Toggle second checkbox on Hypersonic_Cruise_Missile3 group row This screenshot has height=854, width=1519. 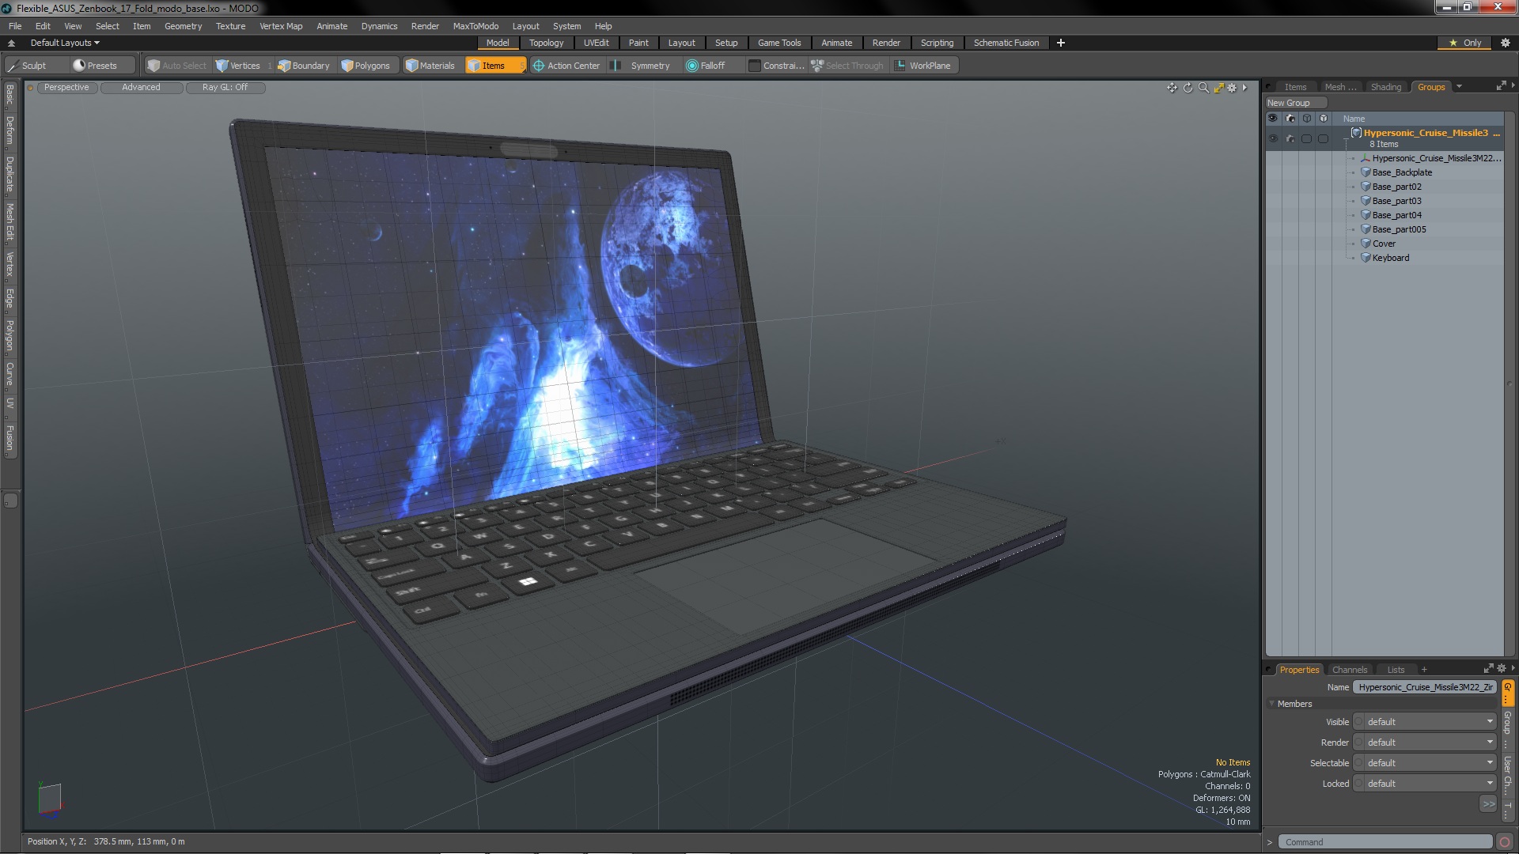[1324, 138]
